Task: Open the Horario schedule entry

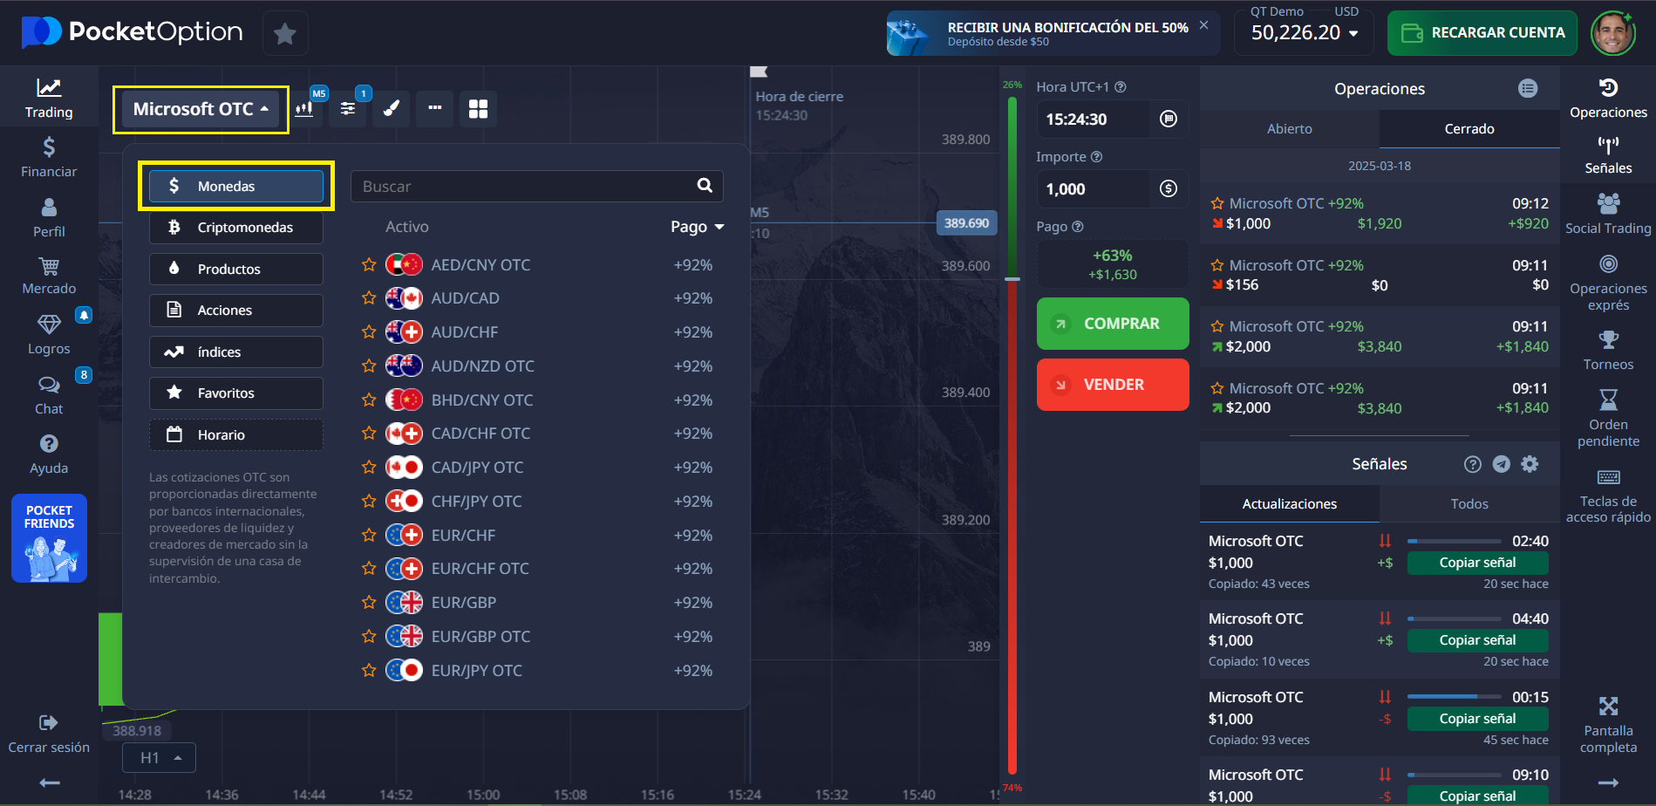Action: (236, 434)
